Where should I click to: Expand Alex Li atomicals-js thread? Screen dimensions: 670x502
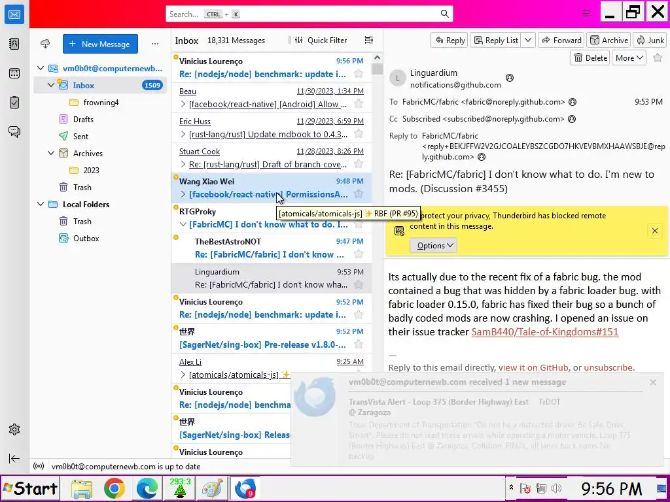(183, 375)
